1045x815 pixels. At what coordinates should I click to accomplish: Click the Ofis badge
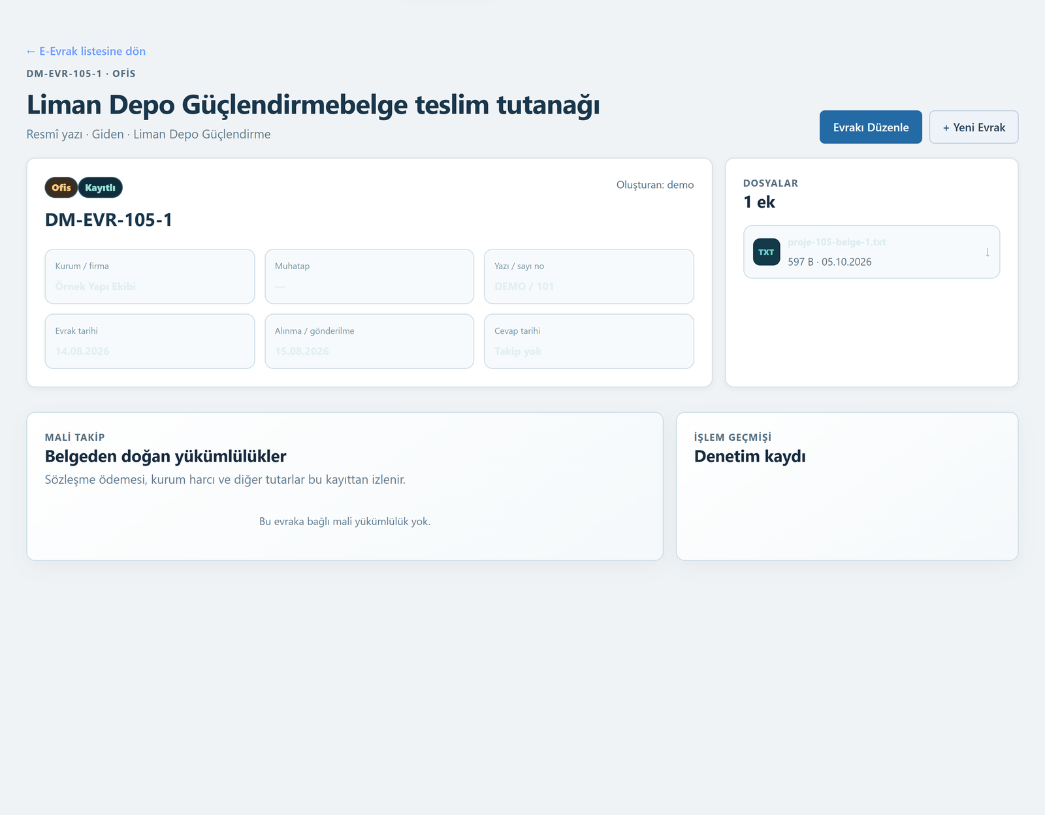click(61, 187)
